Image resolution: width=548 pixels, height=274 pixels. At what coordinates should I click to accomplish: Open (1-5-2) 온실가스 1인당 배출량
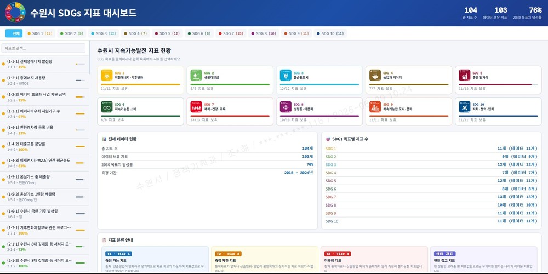(x=43, y=196)
